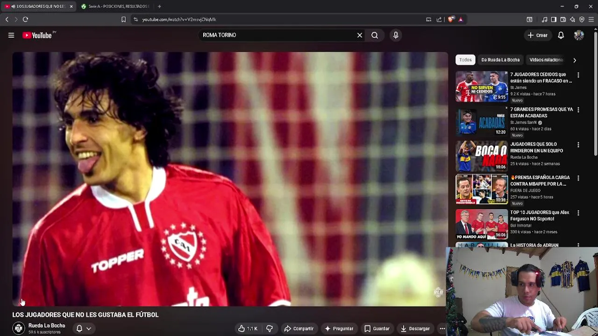Screen dimensions: 598x336
Task: Open Brave Wallet icon
Action: coord(563,19)
